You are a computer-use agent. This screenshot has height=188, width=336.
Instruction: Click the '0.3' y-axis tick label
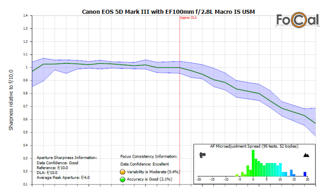pyautogui.click(x=25, y=158)
